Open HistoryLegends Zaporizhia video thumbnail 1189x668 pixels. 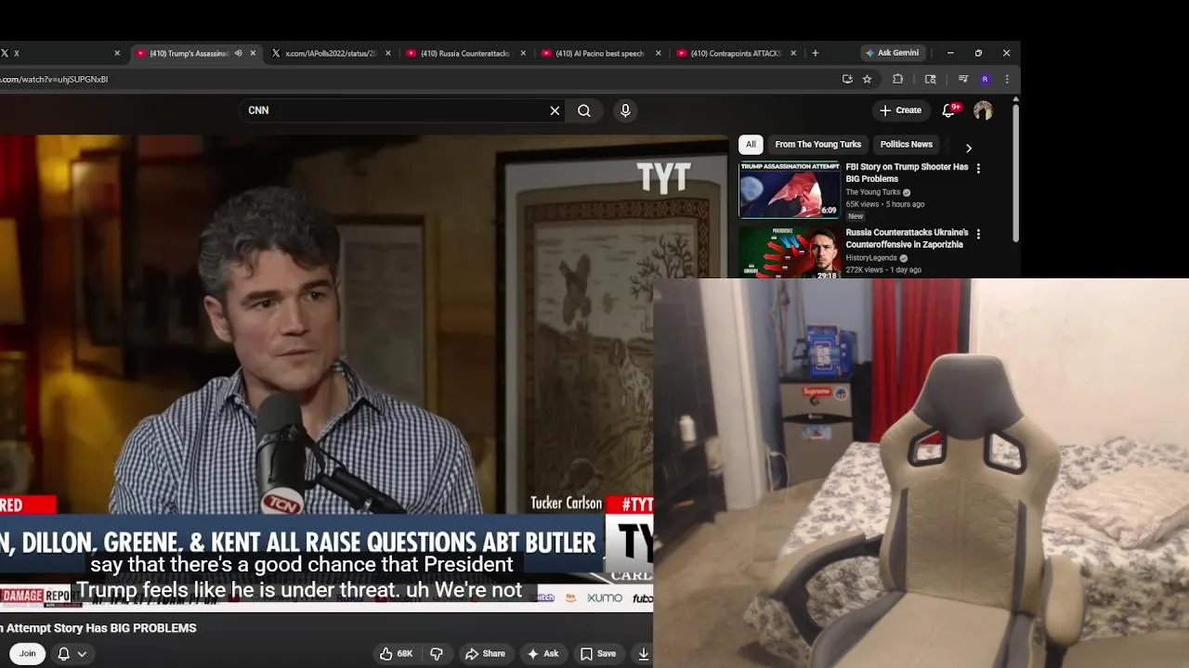[790, 252]
